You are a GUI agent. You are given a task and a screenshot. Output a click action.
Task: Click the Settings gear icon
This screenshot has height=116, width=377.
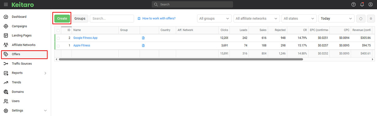[x=6, y=111]
